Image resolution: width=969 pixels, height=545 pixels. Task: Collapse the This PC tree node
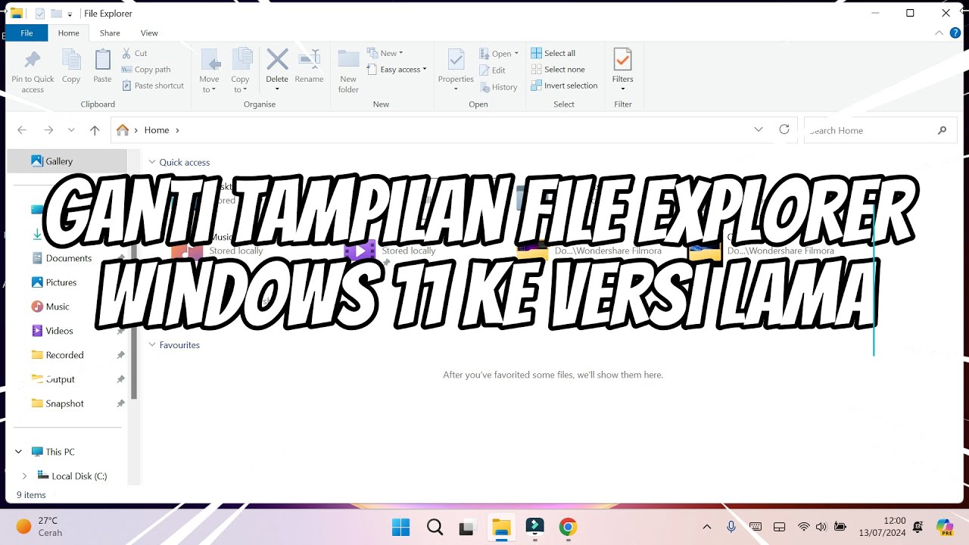pos(18,452)
